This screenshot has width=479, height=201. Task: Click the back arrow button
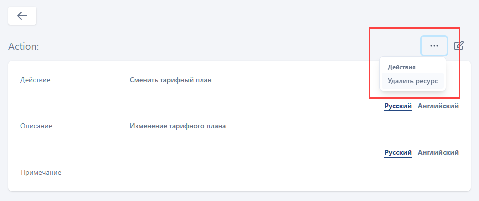(22, 16)
